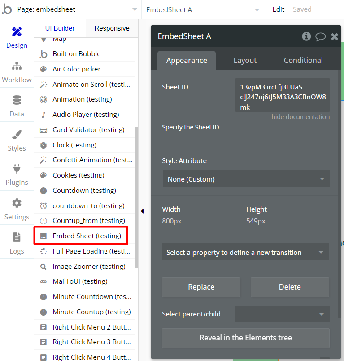Open the Data panel
The height and width of the screenshot is (361, 344).
tap(17, 106)
